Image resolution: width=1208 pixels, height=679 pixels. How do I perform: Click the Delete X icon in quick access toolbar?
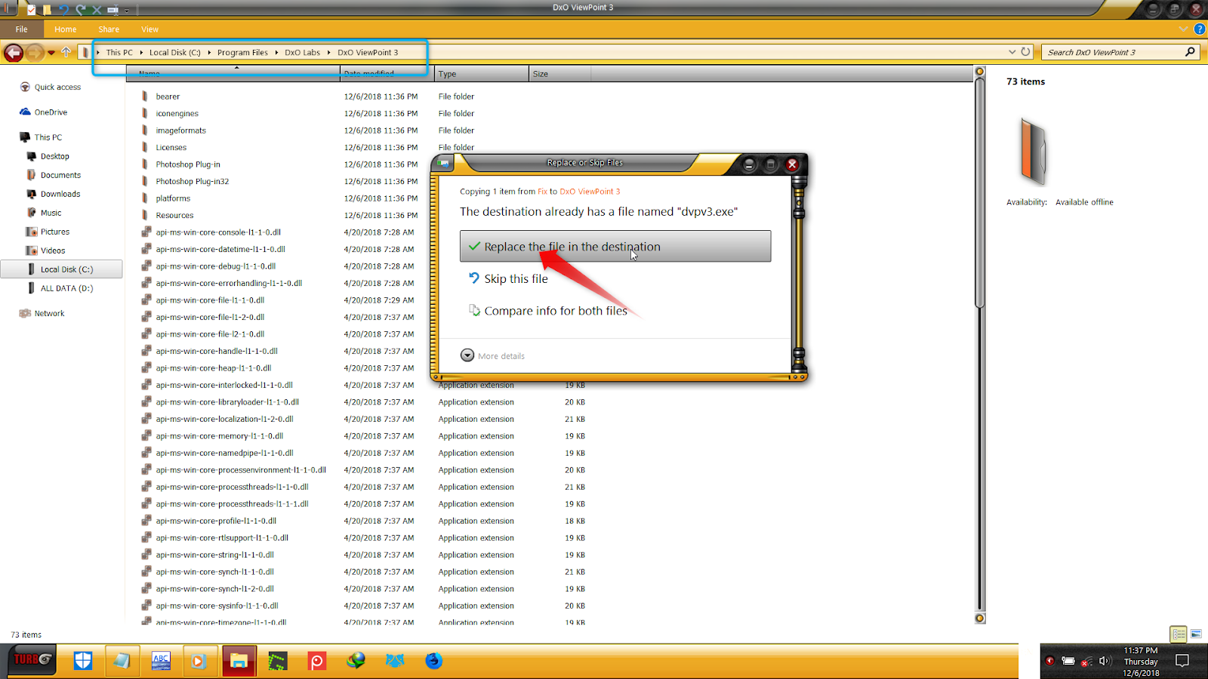97,10
